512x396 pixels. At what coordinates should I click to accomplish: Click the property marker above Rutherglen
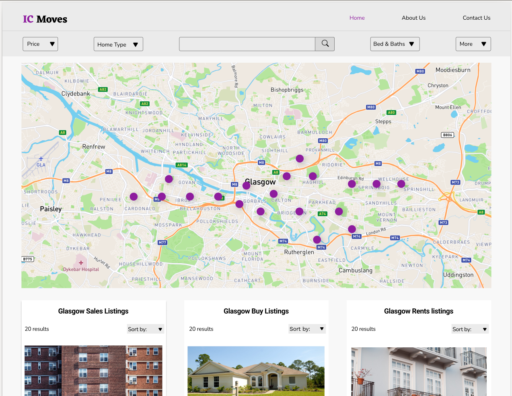point(317,240)
